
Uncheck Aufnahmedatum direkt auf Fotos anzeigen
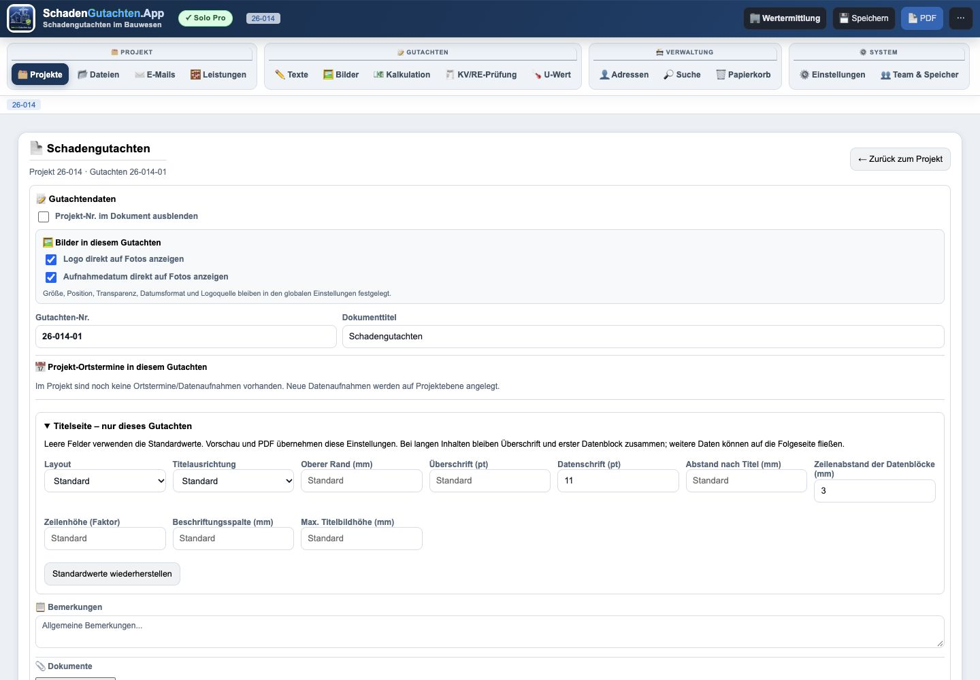click(51, 277)
